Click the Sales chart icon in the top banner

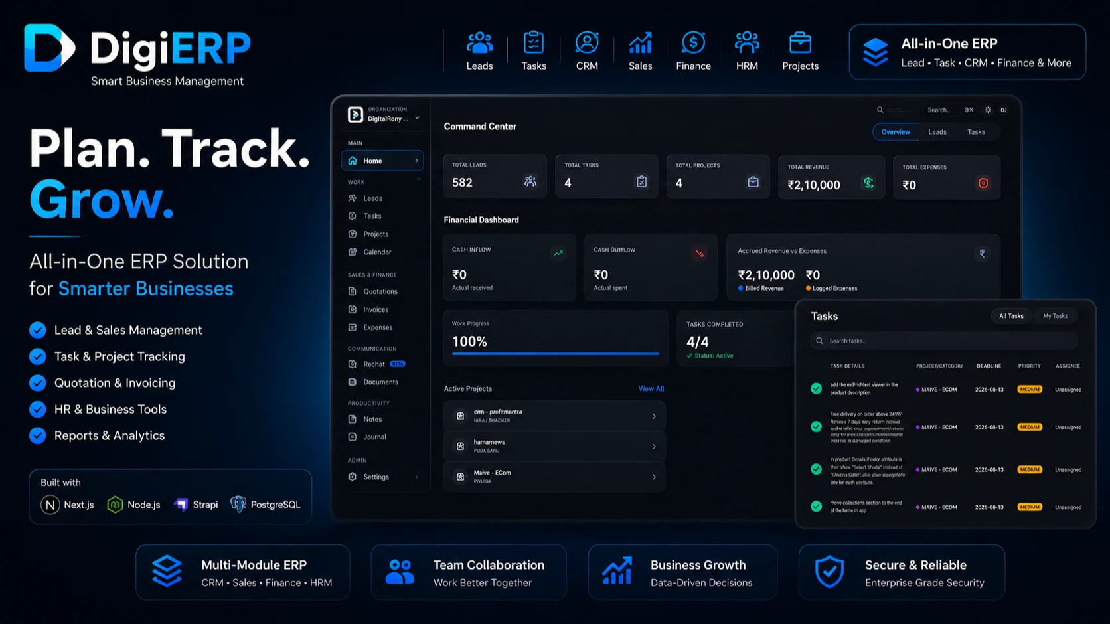tap(640, 43)
